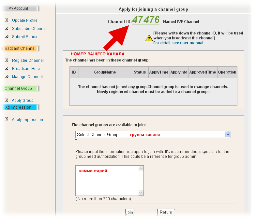Viewport: 256px width, 219px height.
Task: Click the yellow warning icon near channel ID note
Action: [149, 38]
